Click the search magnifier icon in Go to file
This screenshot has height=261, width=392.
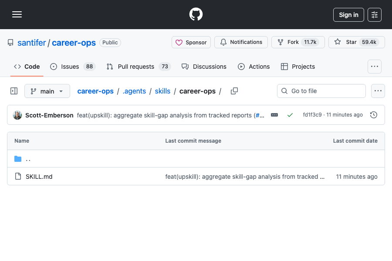284,91
